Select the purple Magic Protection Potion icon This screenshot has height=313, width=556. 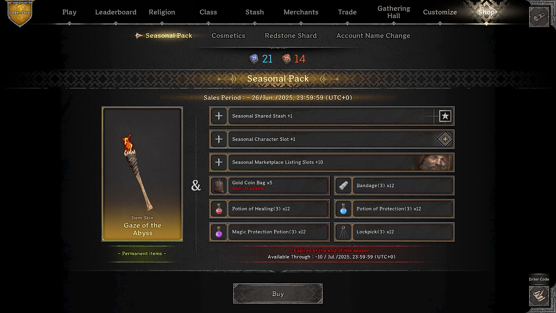(x=219, y=232)
